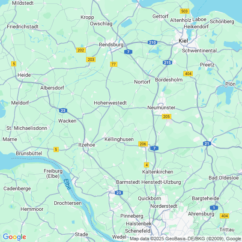The image size is (242, 242).
Task: Click the yellow 503 road marker
Action: (x=185, y=11)
